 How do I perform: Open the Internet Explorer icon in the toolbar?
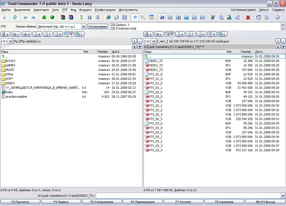(109, 18)
